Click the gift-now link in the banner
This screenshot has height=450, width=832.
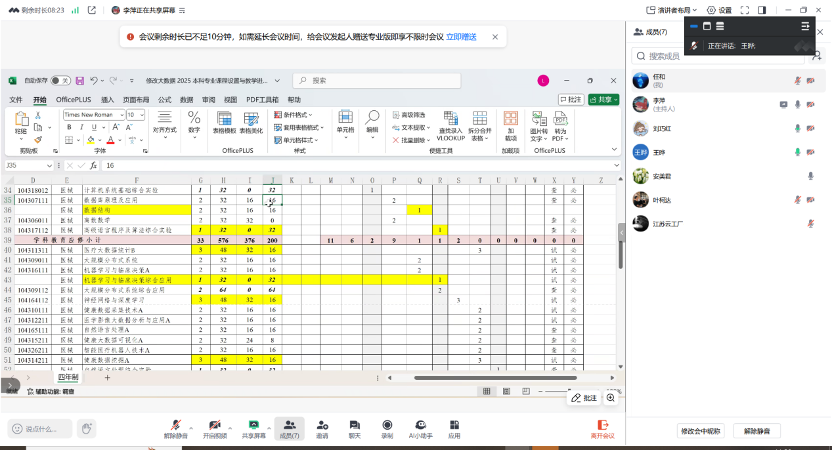(461, 37)
